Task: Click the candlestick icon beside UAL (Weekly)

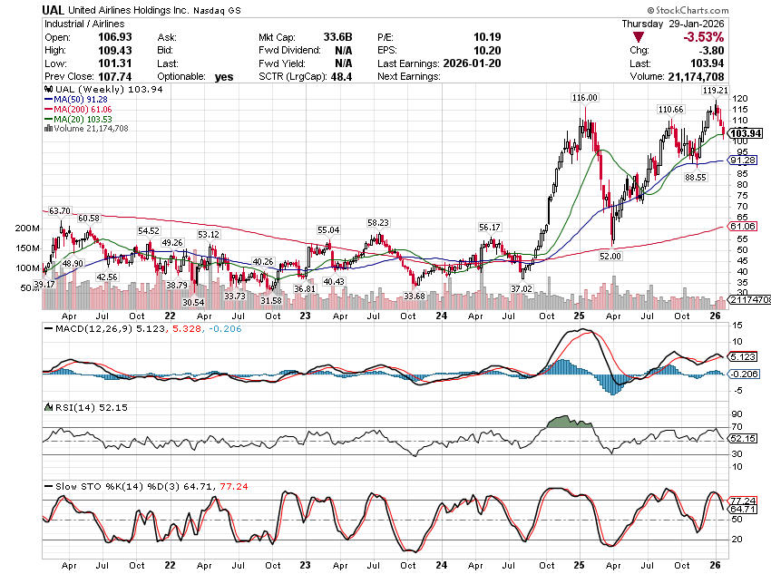Action: point(47,89)
